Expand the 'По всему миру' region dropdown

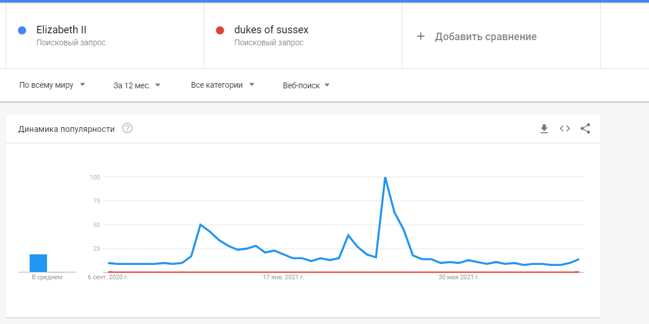point(52,85)
